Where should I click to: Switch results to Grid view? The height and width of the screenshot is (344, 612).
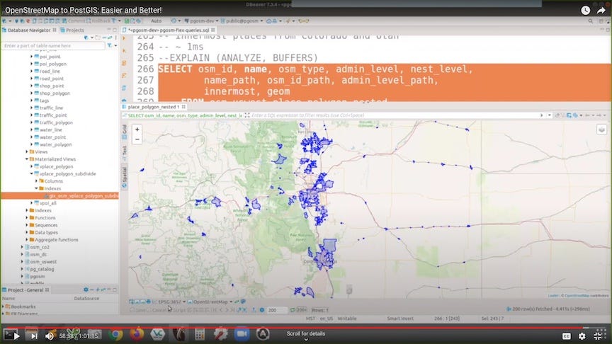coord(125,132)
